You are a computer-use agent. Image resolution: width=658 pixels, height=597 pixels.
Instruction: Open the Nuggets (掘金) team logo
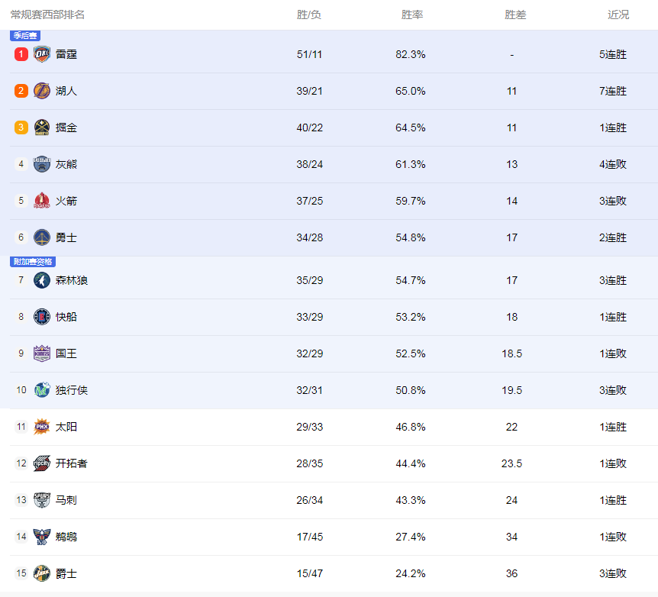tap(42, 127)
